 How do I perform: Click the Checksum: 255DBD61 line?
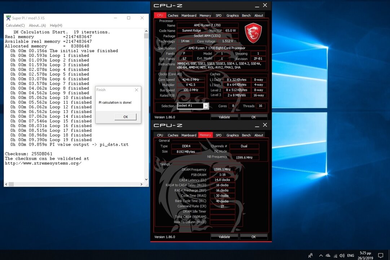(x=29, y=154)
